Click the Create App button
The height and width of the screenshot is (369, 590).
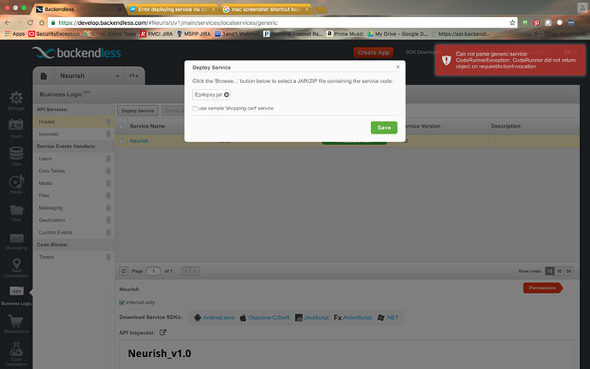(x=374, y=52)
